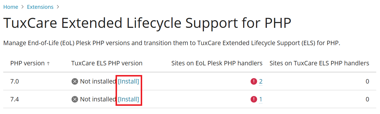Screen dimensions: 380x114
Task: Open the 2 sites link for PHP 7.0
Action: (x=261, y=81)
